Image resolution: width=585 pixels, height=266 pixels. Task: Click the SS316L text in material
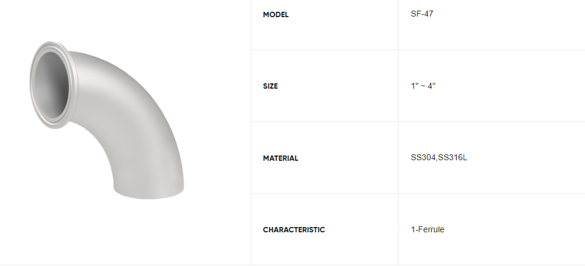pos(453,158)
